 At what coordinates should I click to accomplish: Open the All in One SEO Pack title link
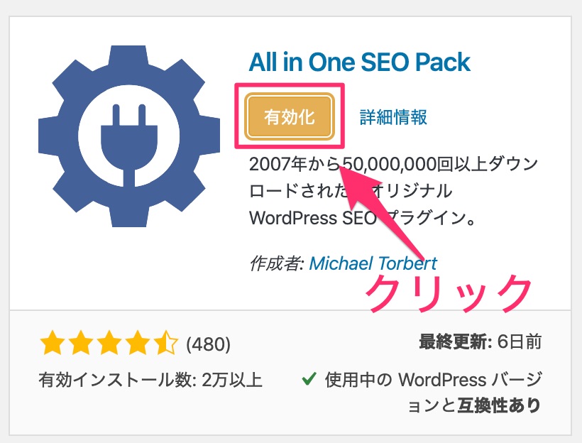pyautogui.click(x=359, y=62)
